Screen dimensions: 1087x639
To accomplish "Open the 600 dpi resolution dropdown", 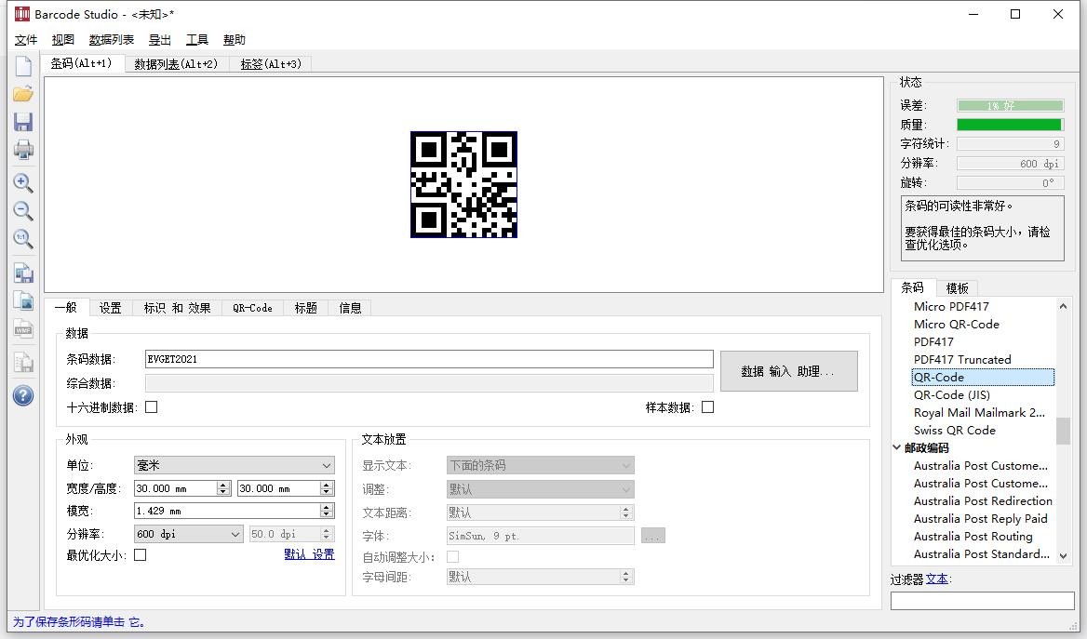I will (189, 534).
